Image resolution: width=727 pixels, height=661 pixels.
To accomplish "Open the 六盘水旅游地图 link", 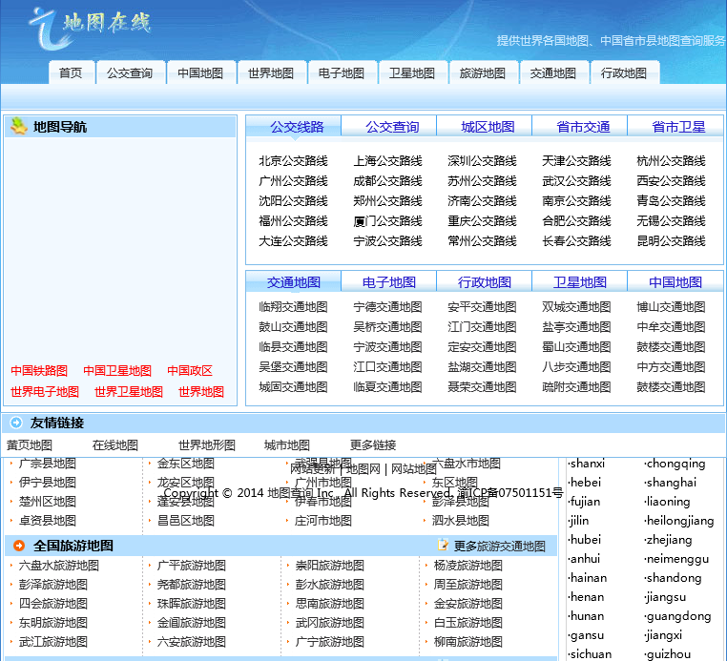I will pyautogui.click(x=59, y=566).
